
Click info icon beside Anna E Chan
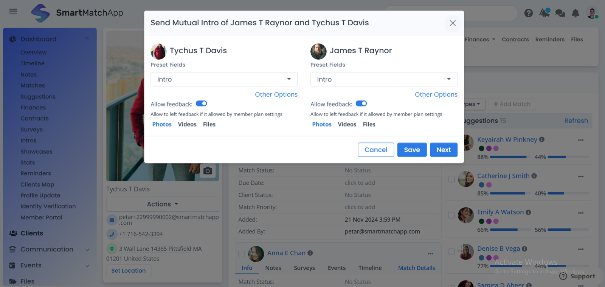click(310, 253)
